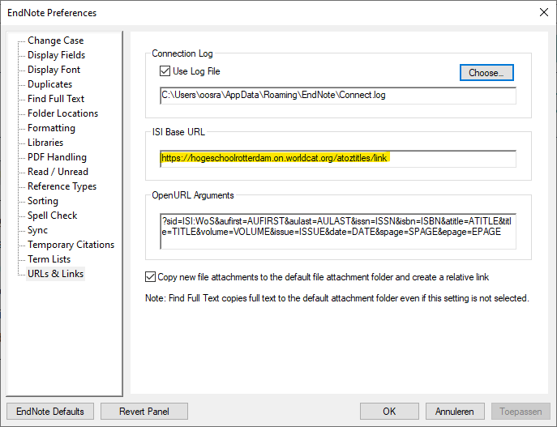This screenshot has height=427, width=557.
Task: Uncheck copy new file attachments option
Action: (x=150, y=277)
